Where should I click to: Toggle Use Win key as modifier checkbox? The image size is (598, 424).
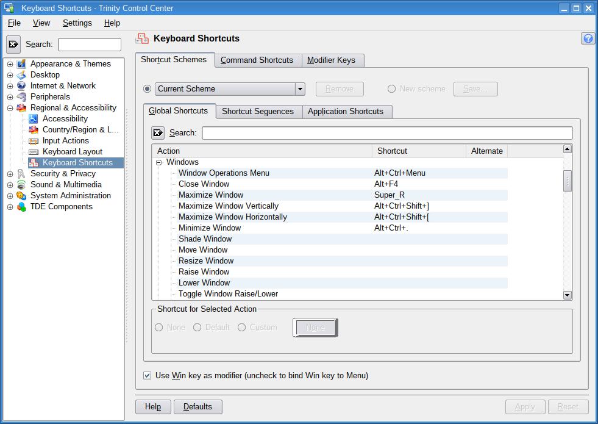tap(147, 376)
